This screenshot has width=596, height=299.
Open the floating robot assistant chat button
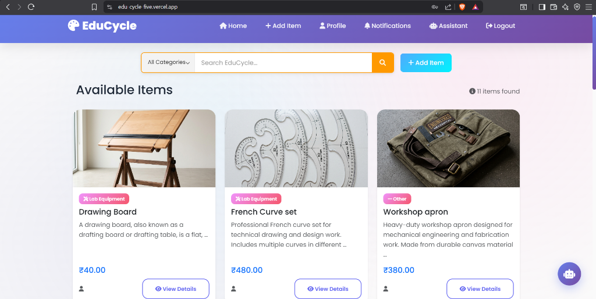pyautogui.click(x=569, y=273)
